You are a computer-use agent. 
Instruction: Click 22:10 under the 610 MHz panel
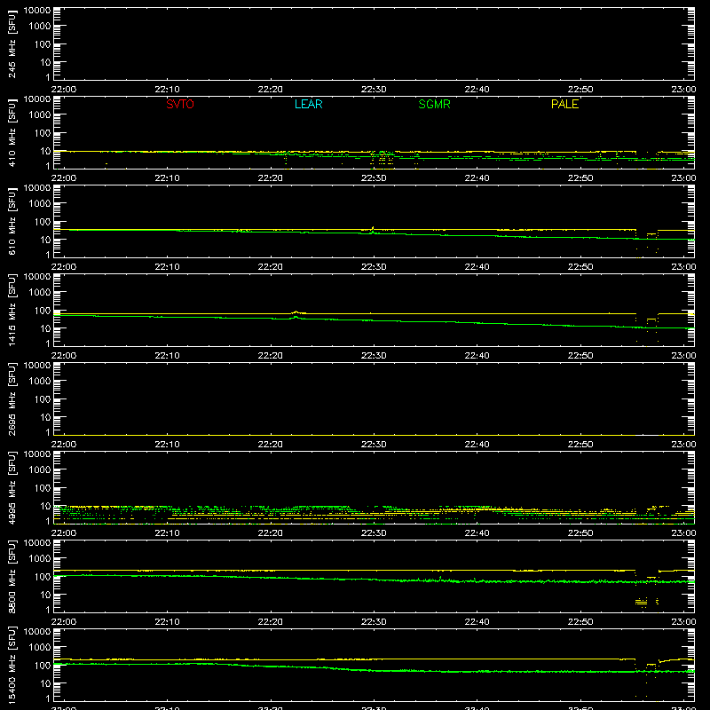pyautogui.click(x=167, y=267)
